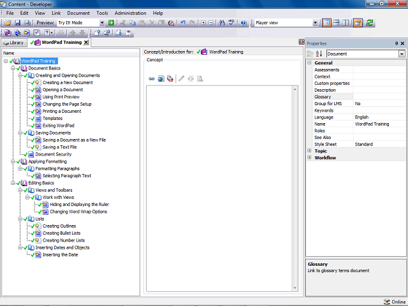The image size is (408, 306).
Task: Click the pencil edit icon in Concept pane
Action: pyautogui.click(x=181, y=78)
